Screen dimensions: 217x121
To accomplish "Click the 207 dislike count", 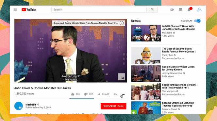I will click(x=91, y=94).
